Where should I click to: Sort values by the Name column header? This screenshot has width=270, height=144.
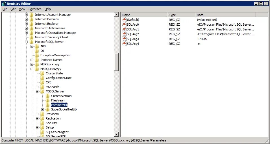(144, 15)
